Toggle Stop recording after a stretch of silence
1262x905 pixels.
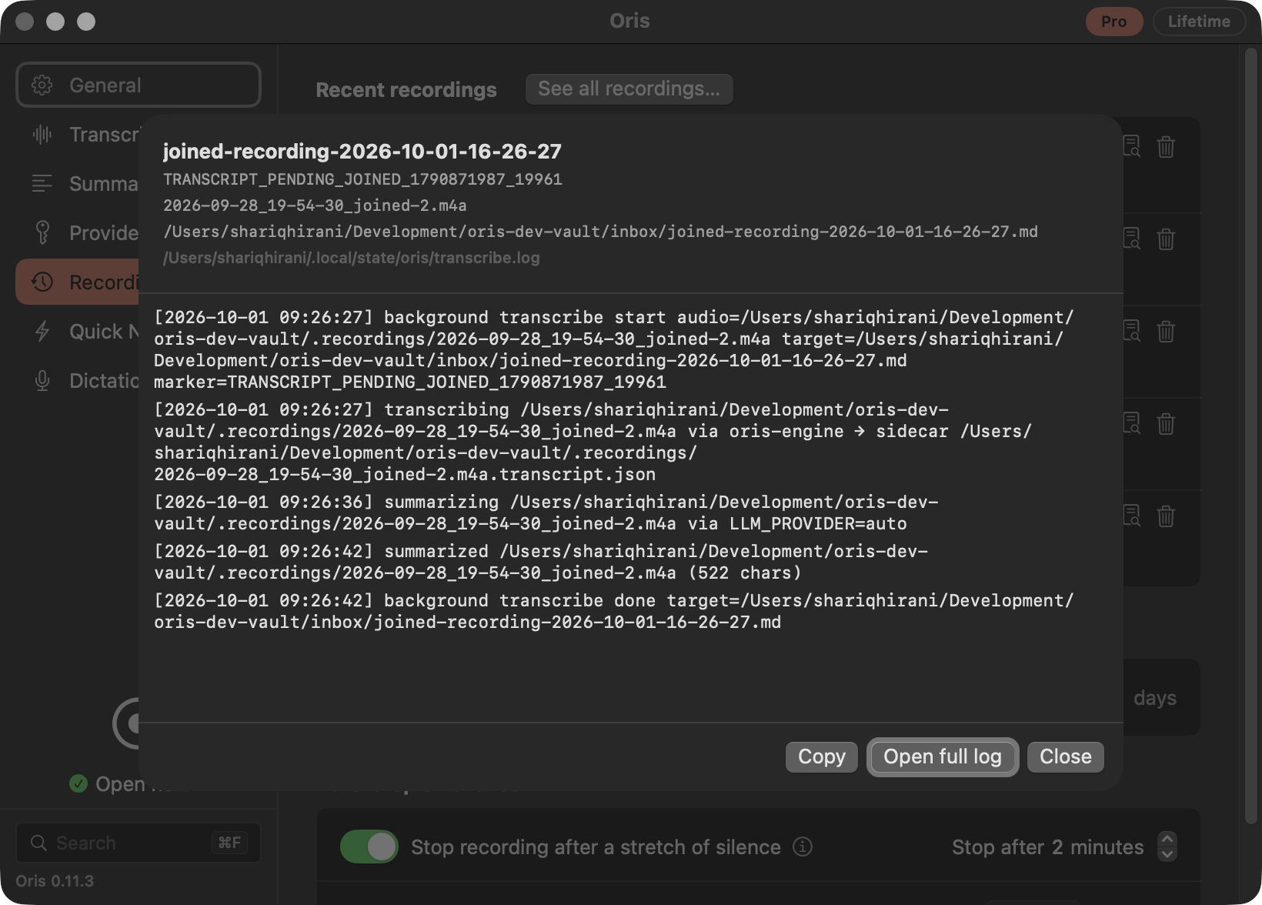click(369, 847)
